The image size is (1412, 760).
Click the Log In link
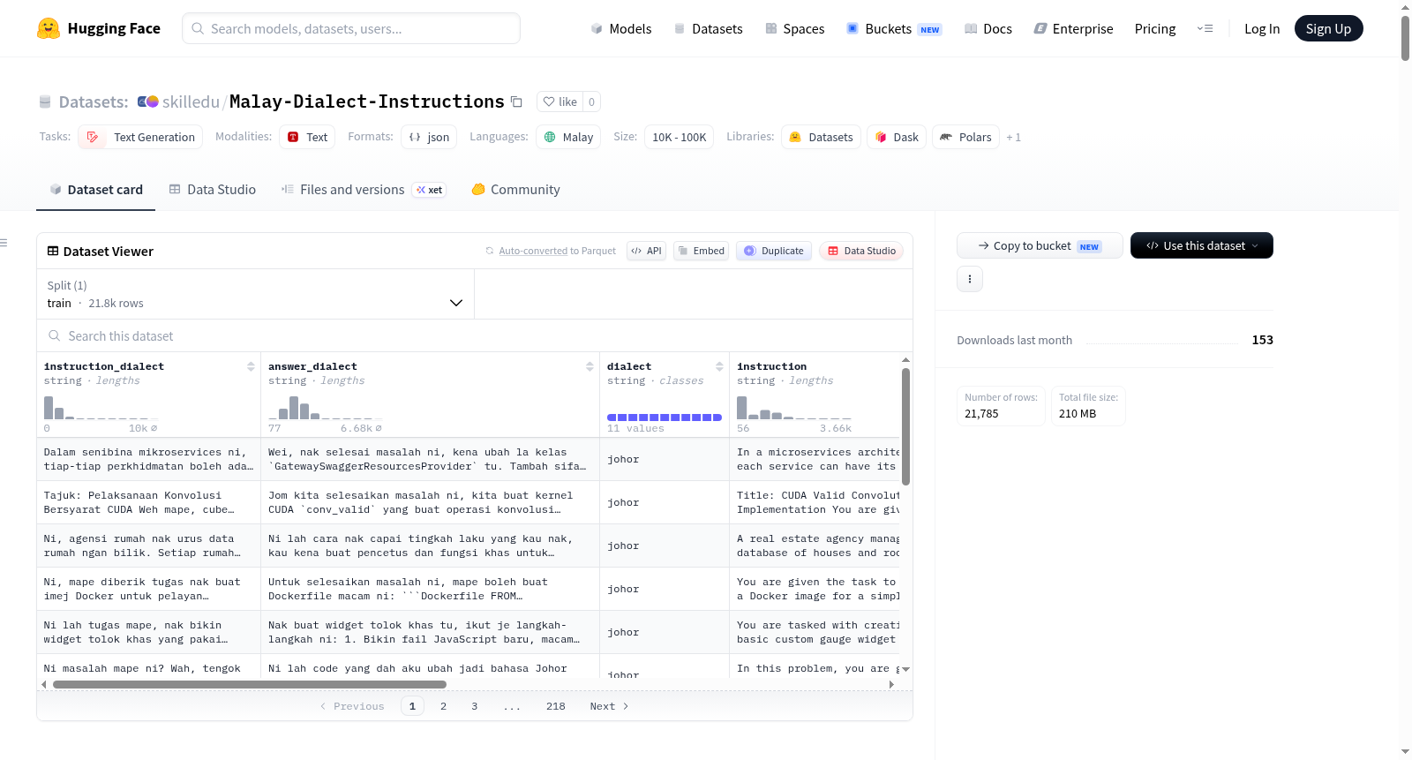(1262, 28)
